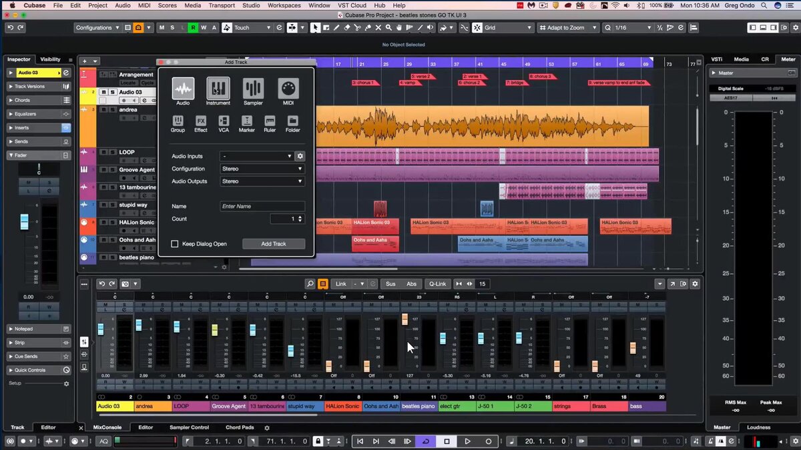
Task: Open the Configuration Stereo dropdown
Action: point(262,169)
